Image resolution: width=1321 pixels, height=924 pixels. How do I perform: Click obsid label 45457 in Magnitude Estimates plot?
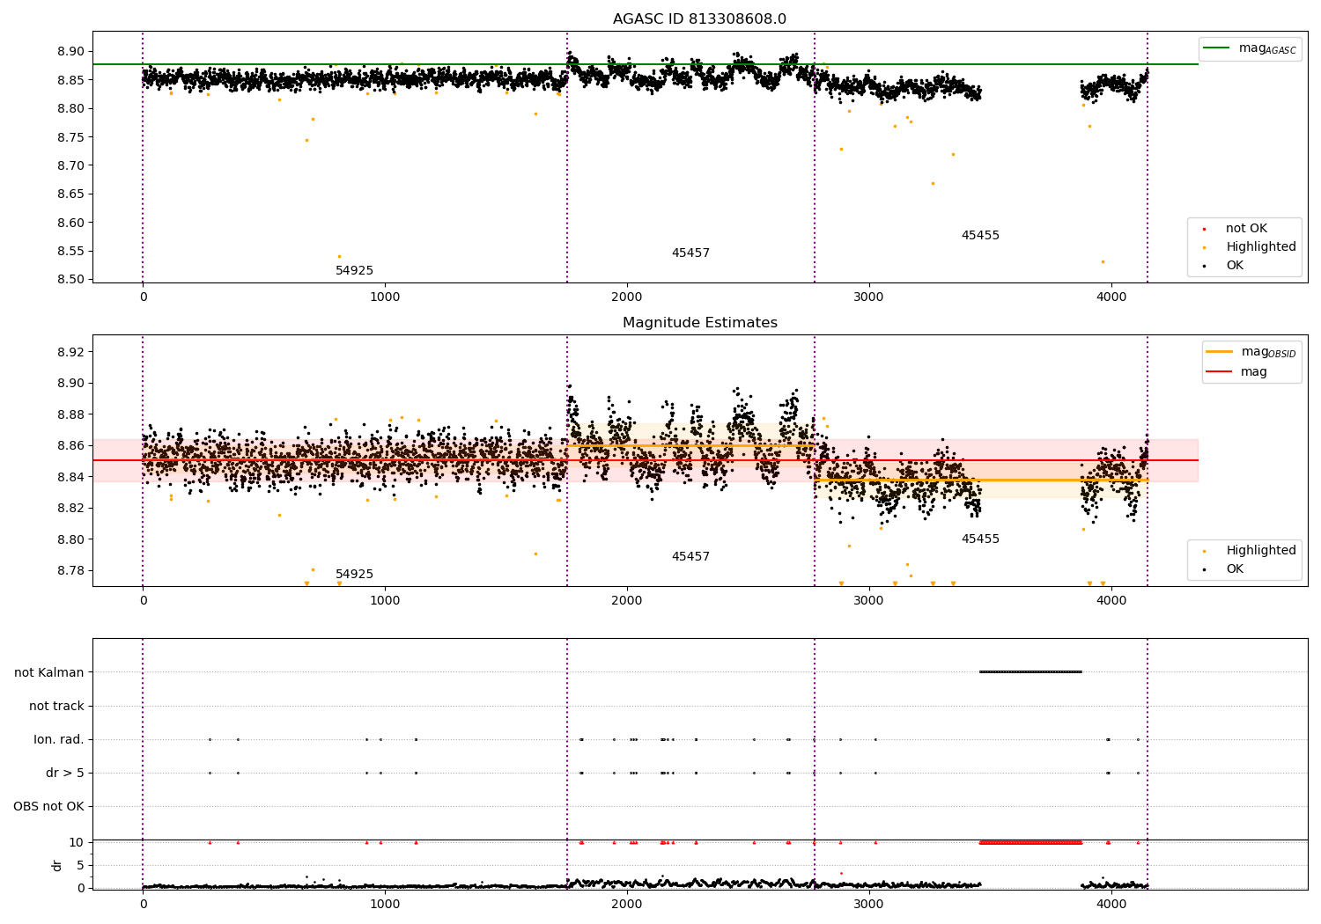pyautogui.click(x=690, y=557)
